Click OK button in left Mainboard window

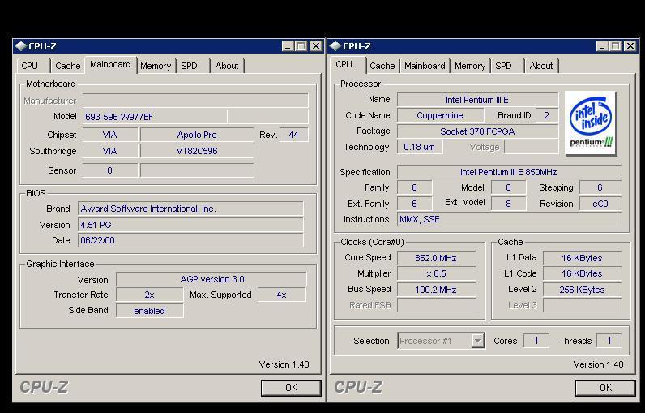[x=291, y=388]
